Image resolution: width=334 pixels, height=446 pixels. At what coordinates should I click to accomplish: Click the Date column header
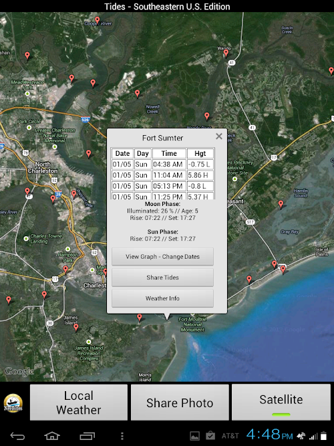(122, 154)
